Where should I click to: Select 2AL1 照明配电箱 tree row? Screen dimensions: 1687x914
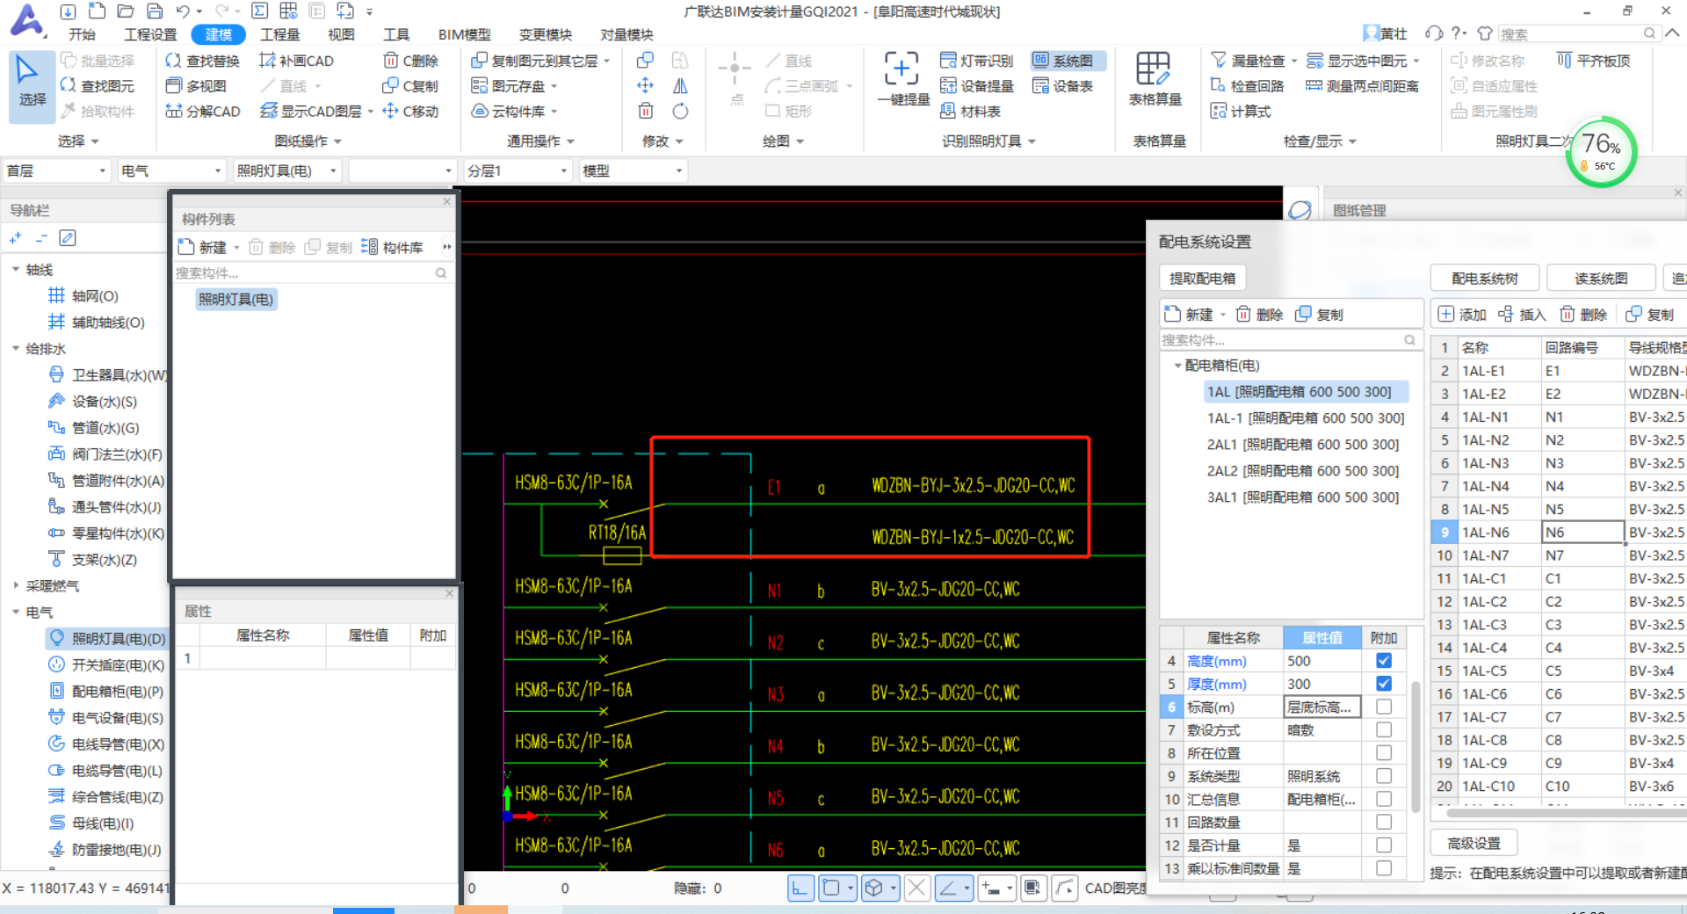pyautogui.click(x=1302, y=445)
